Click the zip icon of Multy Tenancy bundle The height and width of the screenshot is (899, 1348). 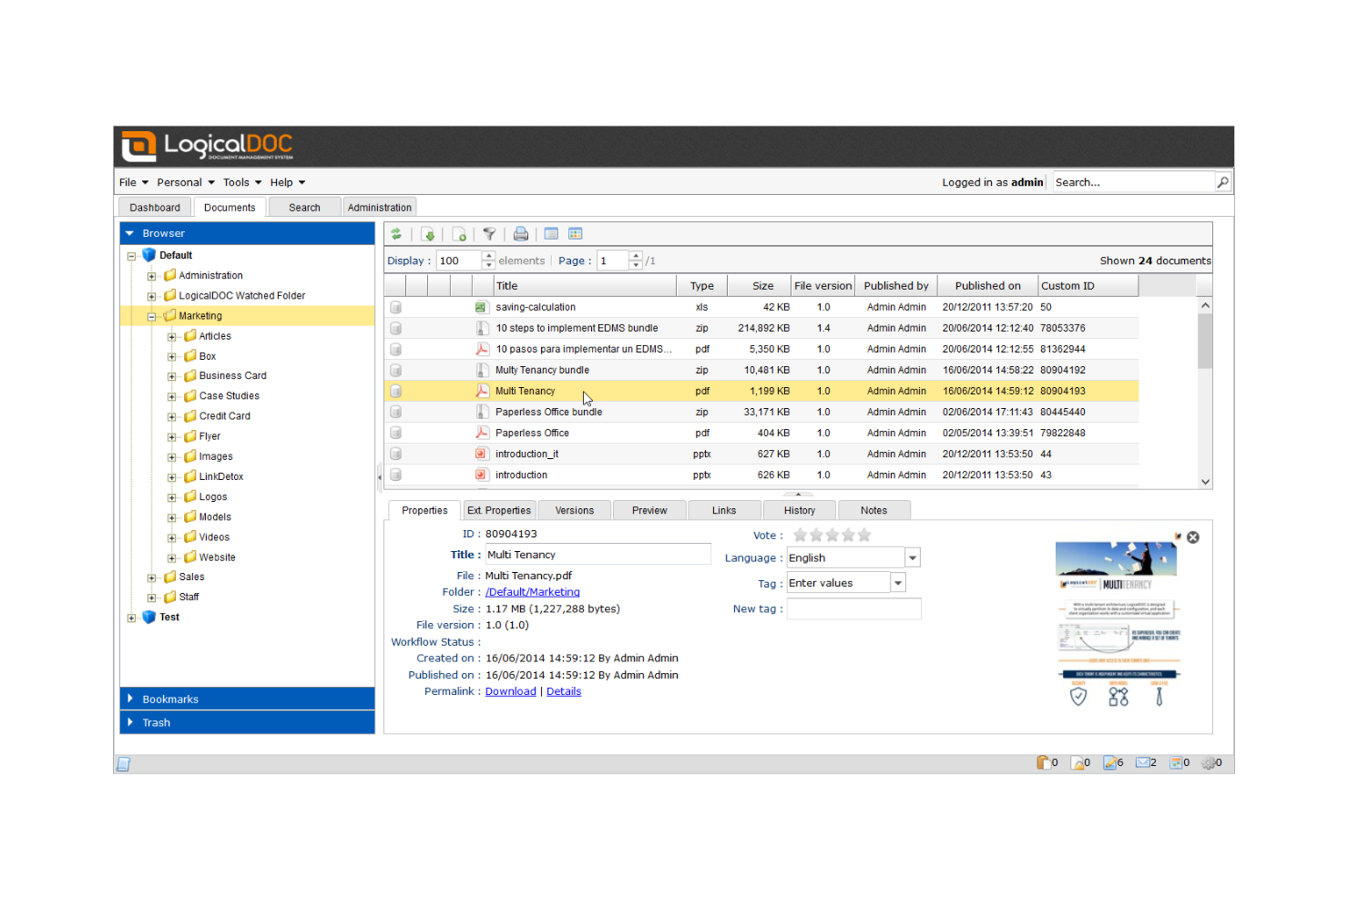click(x=482, y=370)
